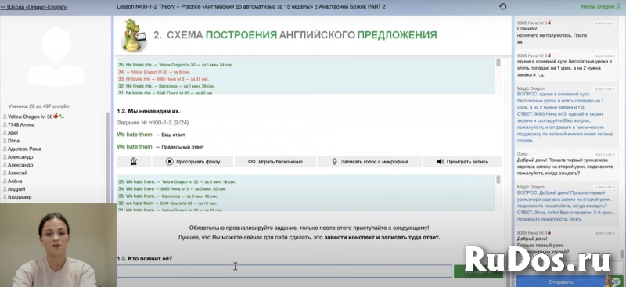Image resolution: width=626 pixels, height=287 pixels.
Task: Go back to Школа «Dragon-English» link
Action: point(34,7)
